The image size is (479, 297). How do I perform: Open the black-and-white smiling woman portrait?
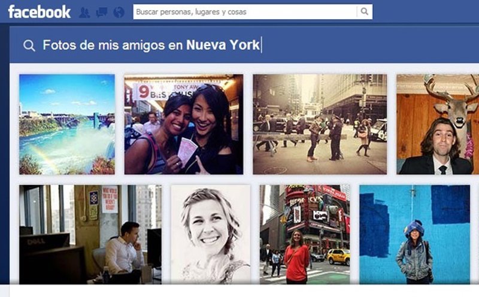[210, 234]
